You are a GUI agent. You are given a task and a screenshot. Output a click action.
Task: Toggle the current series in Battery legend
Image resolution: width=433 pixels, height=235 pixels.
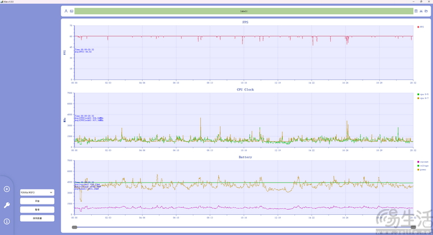click(x=423, y=162)
